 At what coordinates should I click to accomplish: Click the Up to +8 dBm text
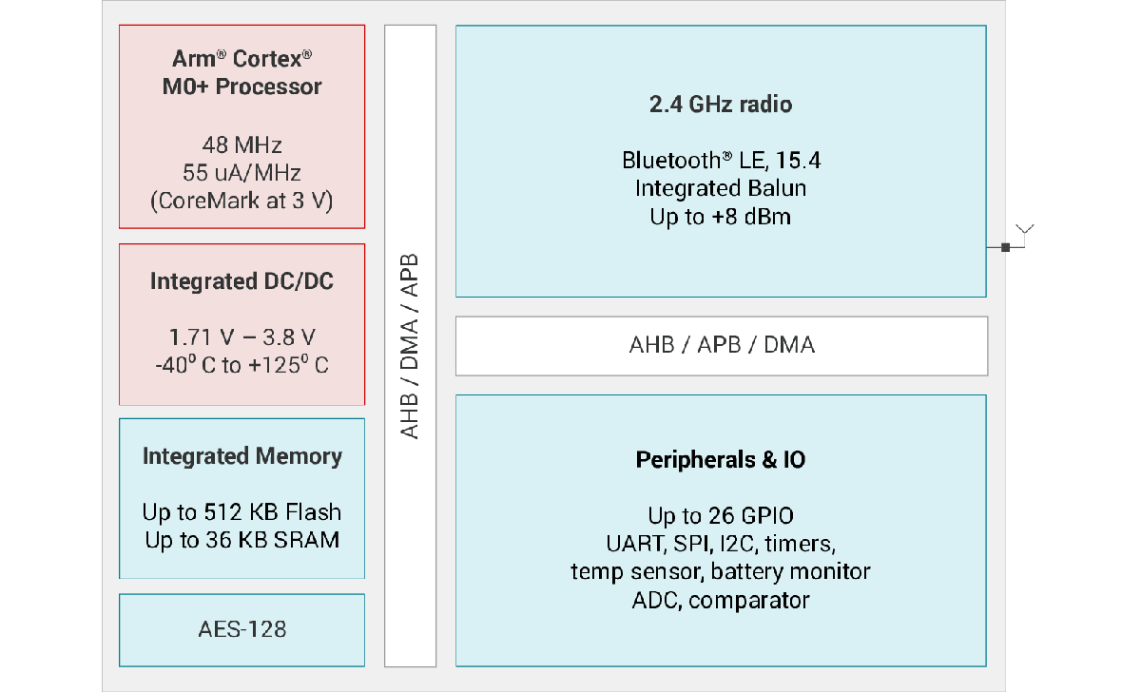[x=721, y=217]
